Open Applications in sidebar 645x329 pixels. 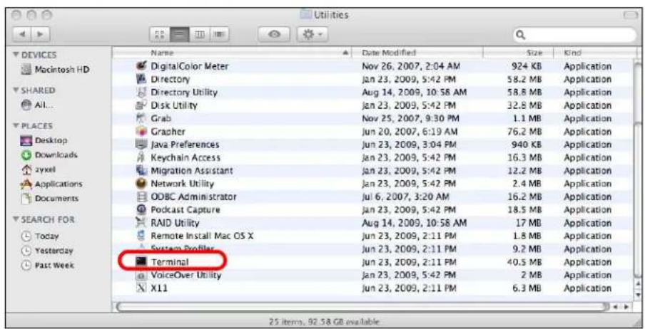click(51, 184)
